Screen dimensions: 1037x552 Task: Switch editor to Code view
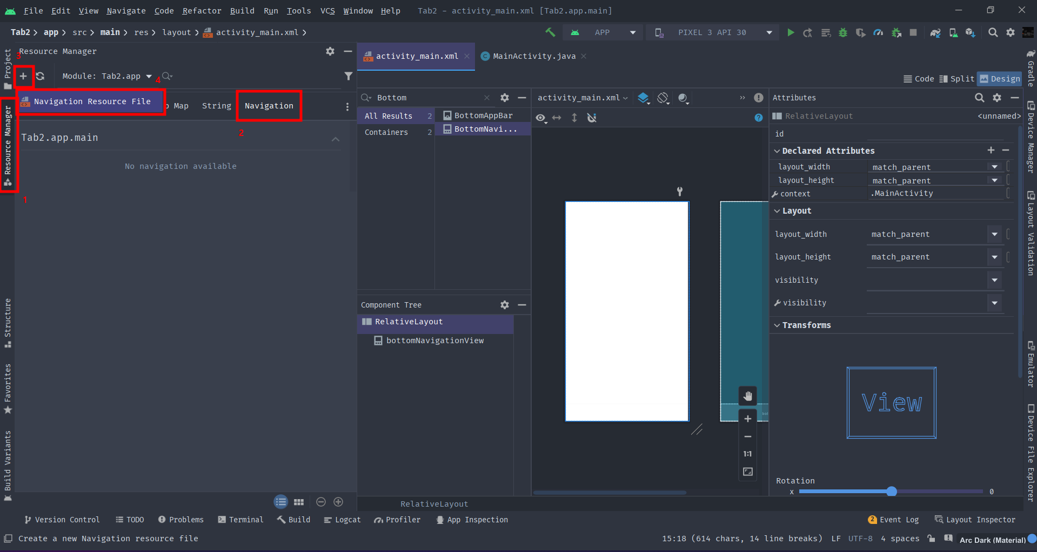click(x=919, y=79)
